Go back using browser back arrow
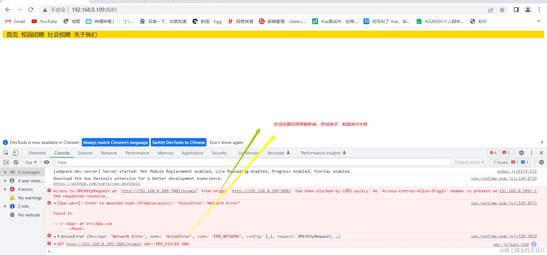 pos(8,10)
